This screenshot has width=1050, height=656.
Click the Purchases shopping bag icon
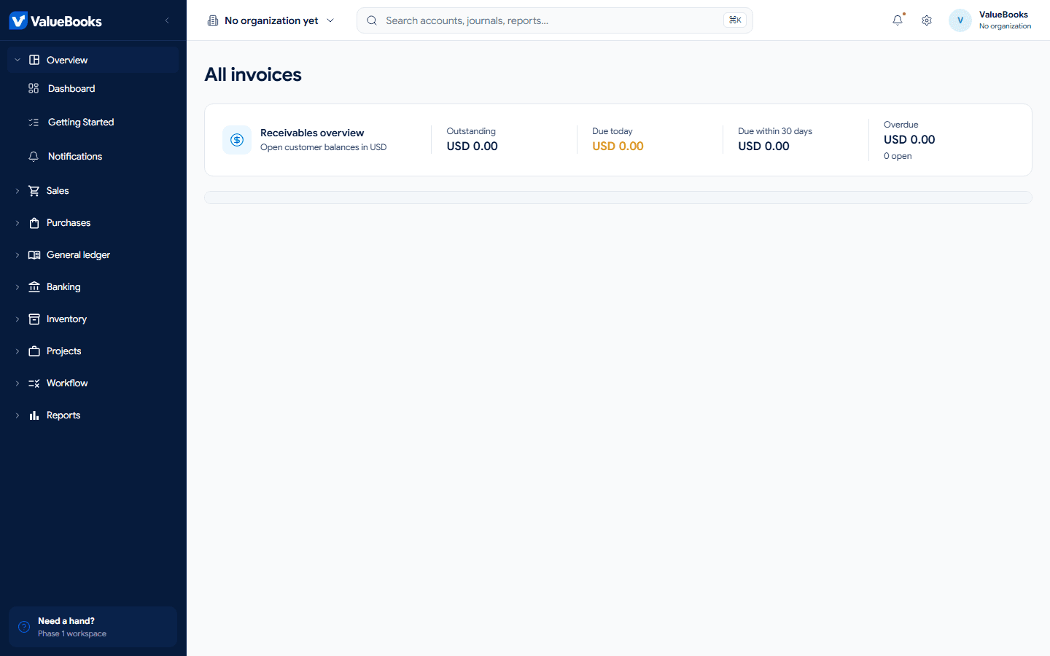(x=34, y=223)
